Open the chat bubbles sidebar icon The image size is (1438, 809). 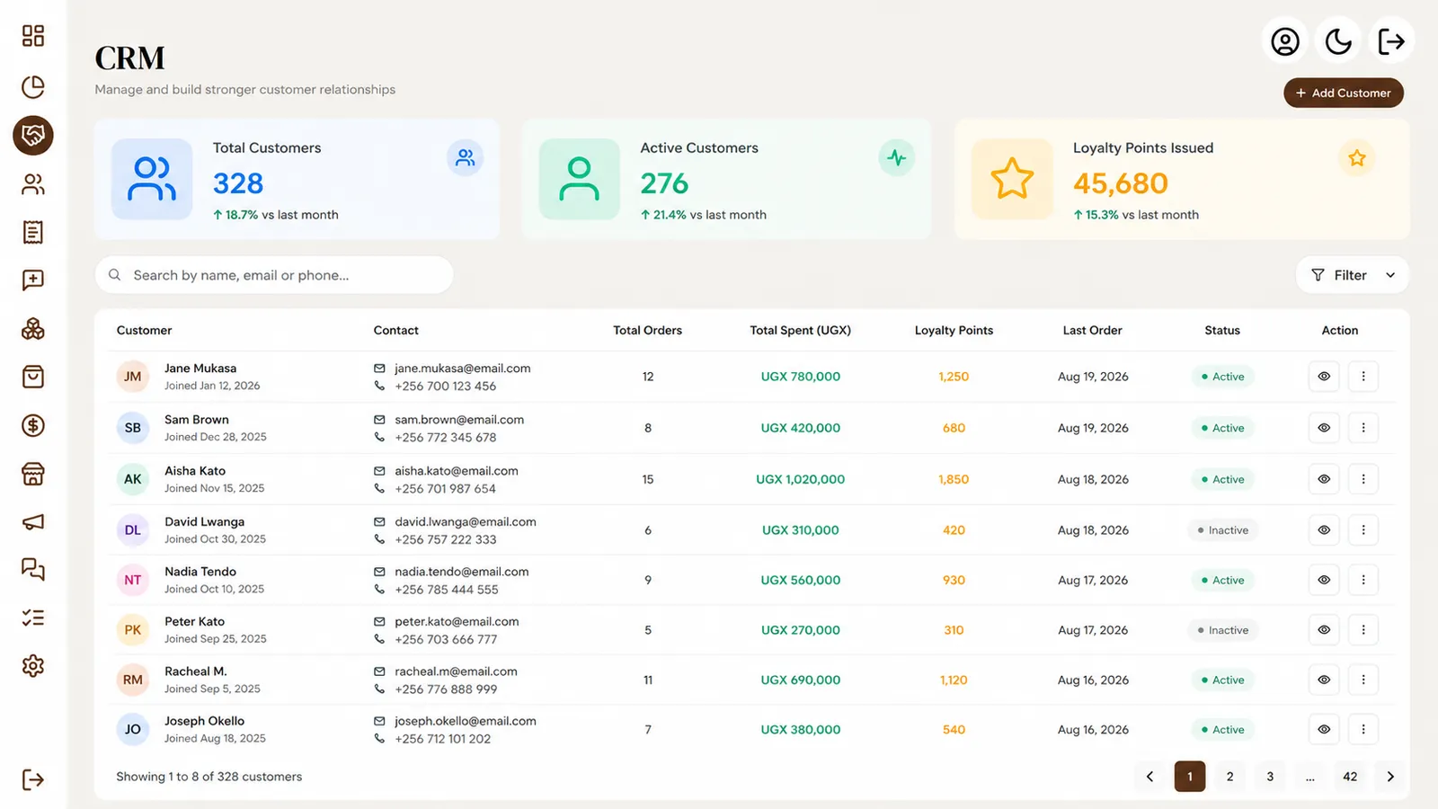pos(33,569)
